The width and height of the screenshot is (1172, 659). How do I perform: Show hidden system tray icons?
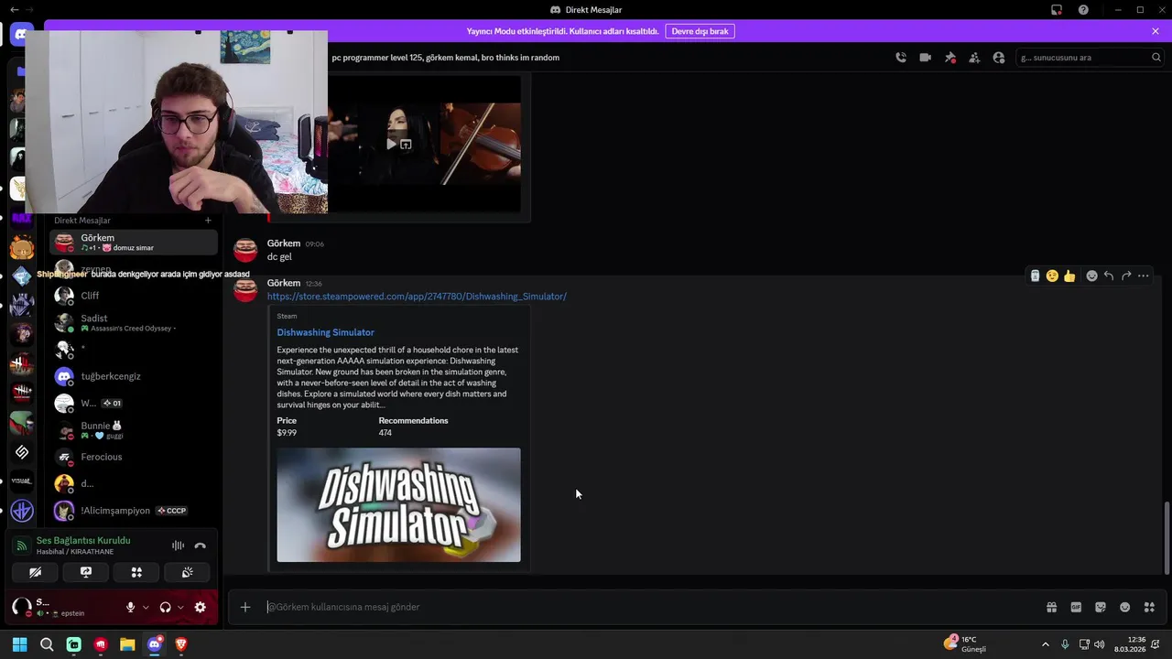(x=1046, y=644)
